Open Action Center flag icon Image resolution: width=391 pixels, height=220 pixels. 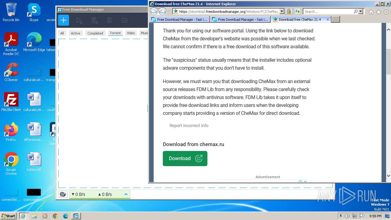361,216
